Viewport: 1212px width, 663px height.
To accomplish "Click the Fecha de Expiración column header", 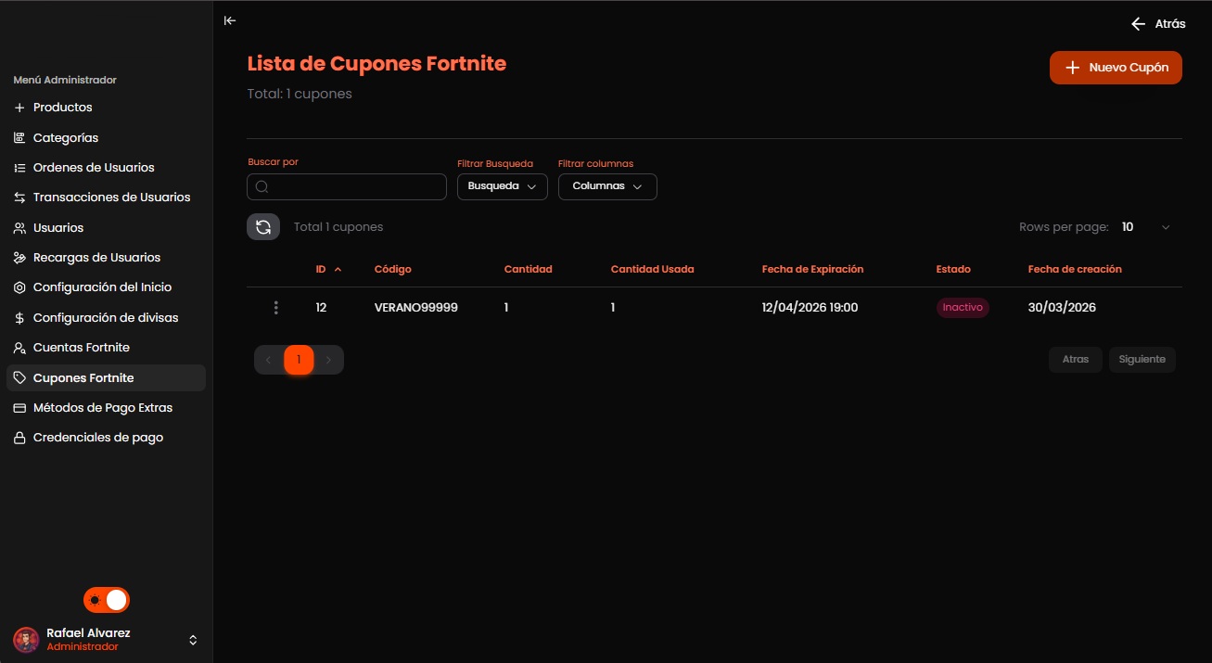I will pos(813,270).
